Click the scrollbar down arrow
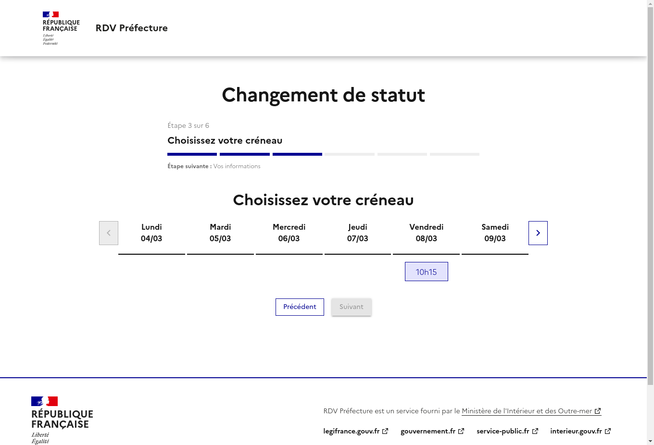Image resolution: width=654 pixels, height=445 pixels. coord(650,441)
